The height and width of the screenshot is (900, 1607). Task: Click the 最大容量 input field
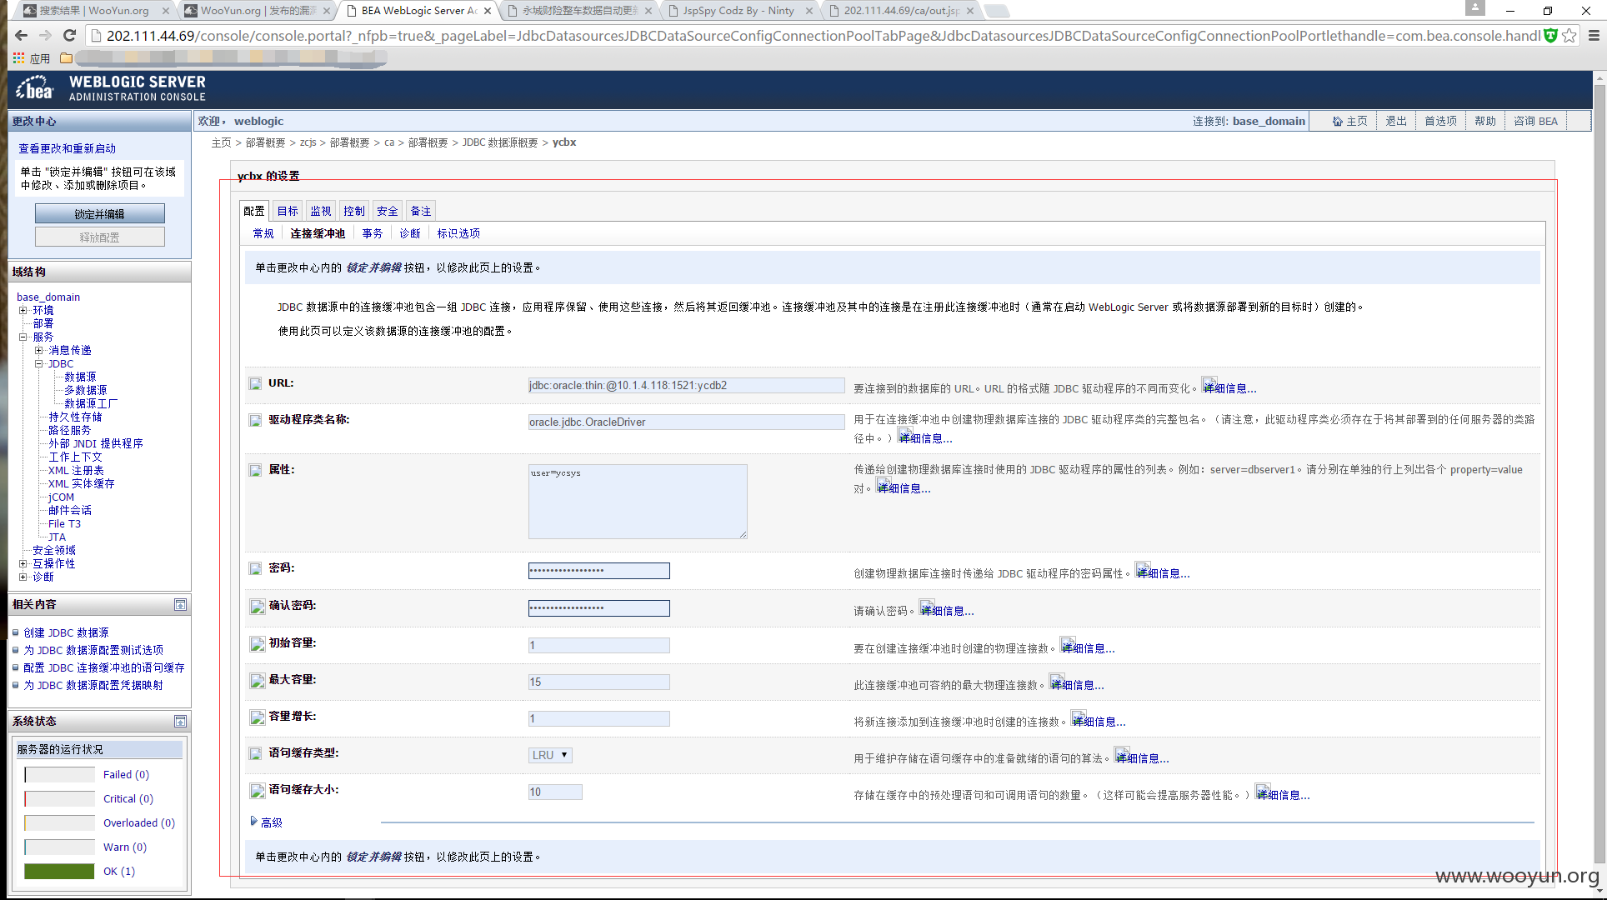point(598,682)
